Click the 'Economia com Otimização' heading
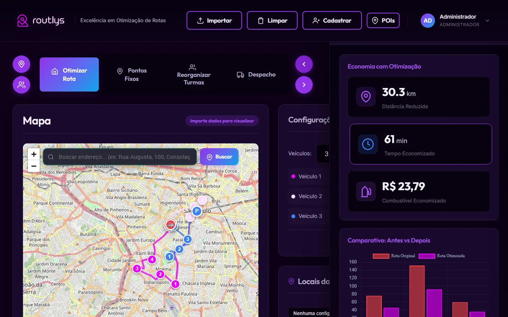 (x=384, y=67)
